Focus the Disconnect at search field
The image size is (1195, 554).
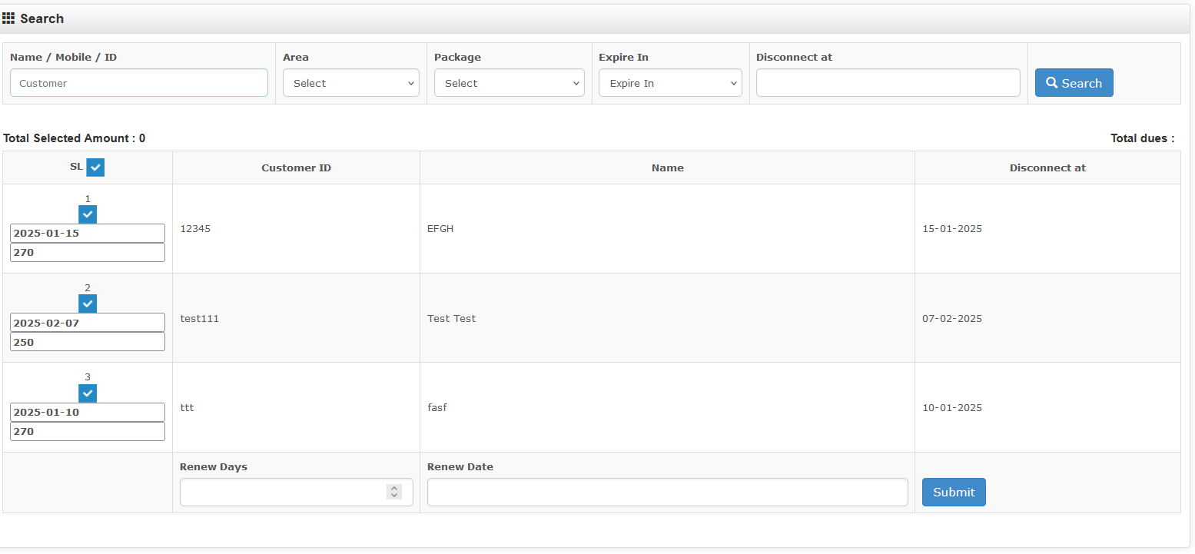[x=888, y=83]
